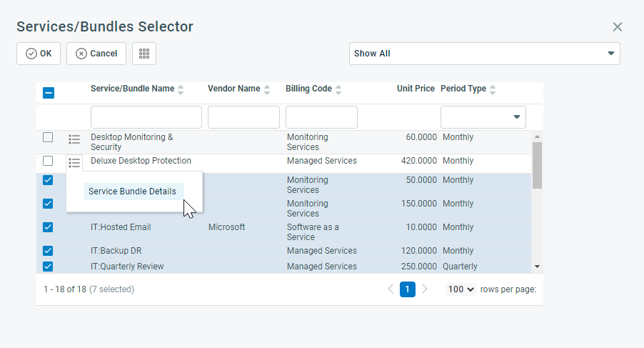Click Software as a Service billing code
Image resolution: width=644 pixels, height=348 pixels.
[x=313, y=232]
